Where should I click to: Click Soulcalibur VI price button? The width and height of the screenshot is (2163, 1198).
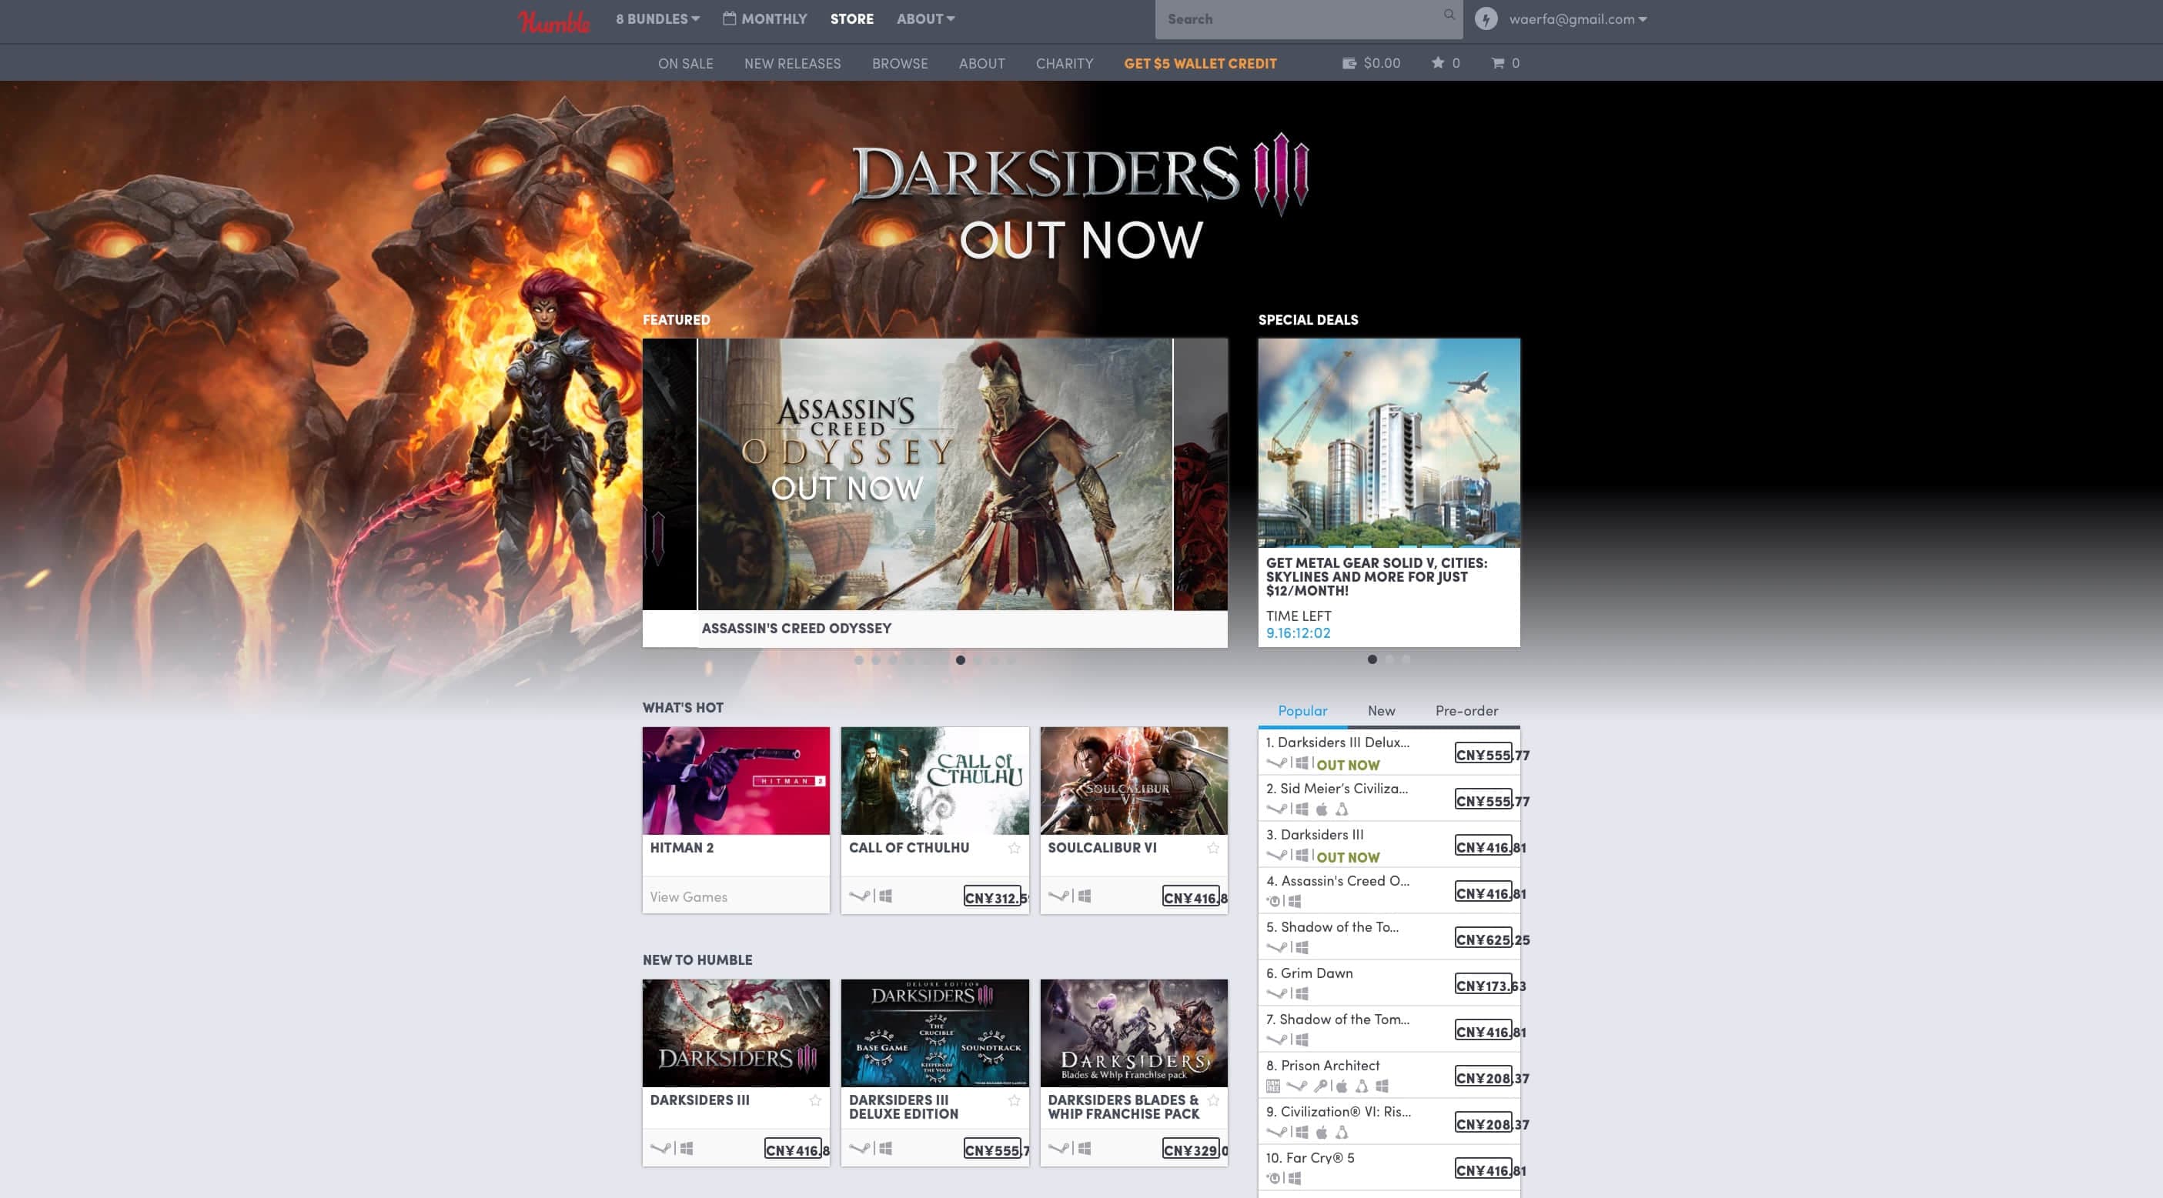(1192, 896)
